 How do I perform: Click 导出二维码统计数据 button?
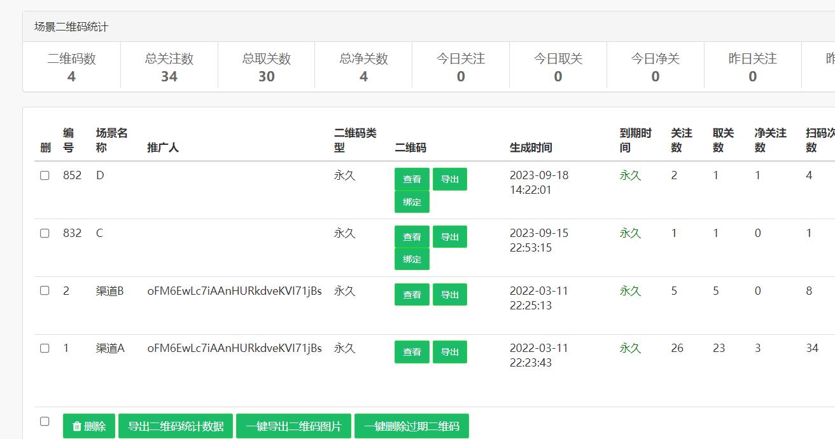tap(176, 426)
